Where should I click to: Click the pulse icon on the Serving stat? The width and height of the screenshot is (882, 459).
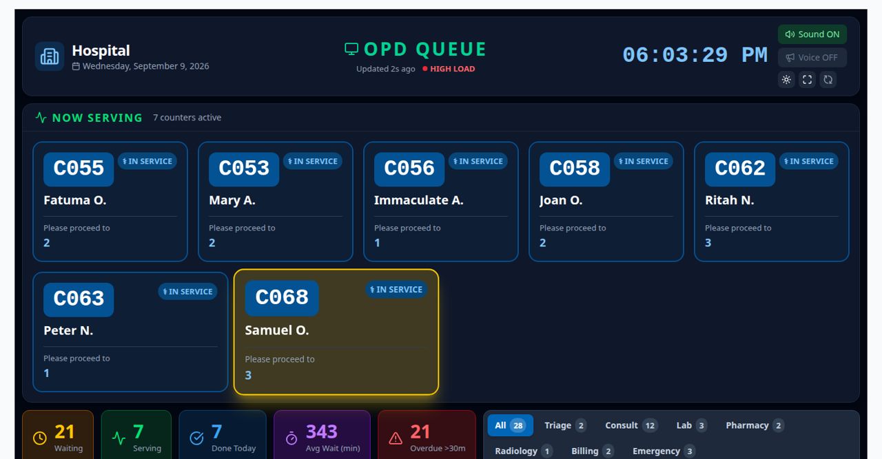[119, 438]
